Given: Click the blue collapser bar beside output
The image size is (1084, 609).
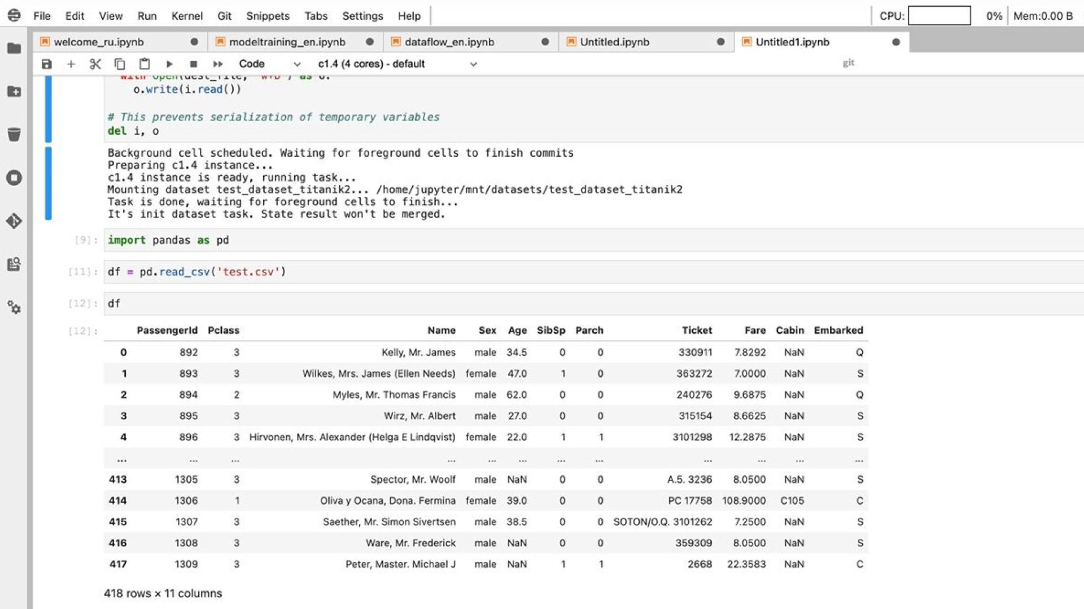Looking at the screenshot, I should pos(49,183).
